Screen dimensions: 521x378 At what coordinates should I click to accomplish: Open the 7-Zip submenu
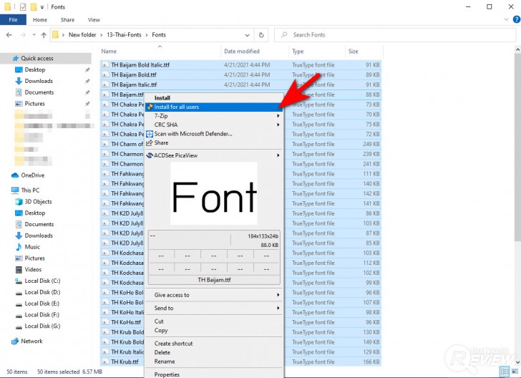(x=214, y=116)
